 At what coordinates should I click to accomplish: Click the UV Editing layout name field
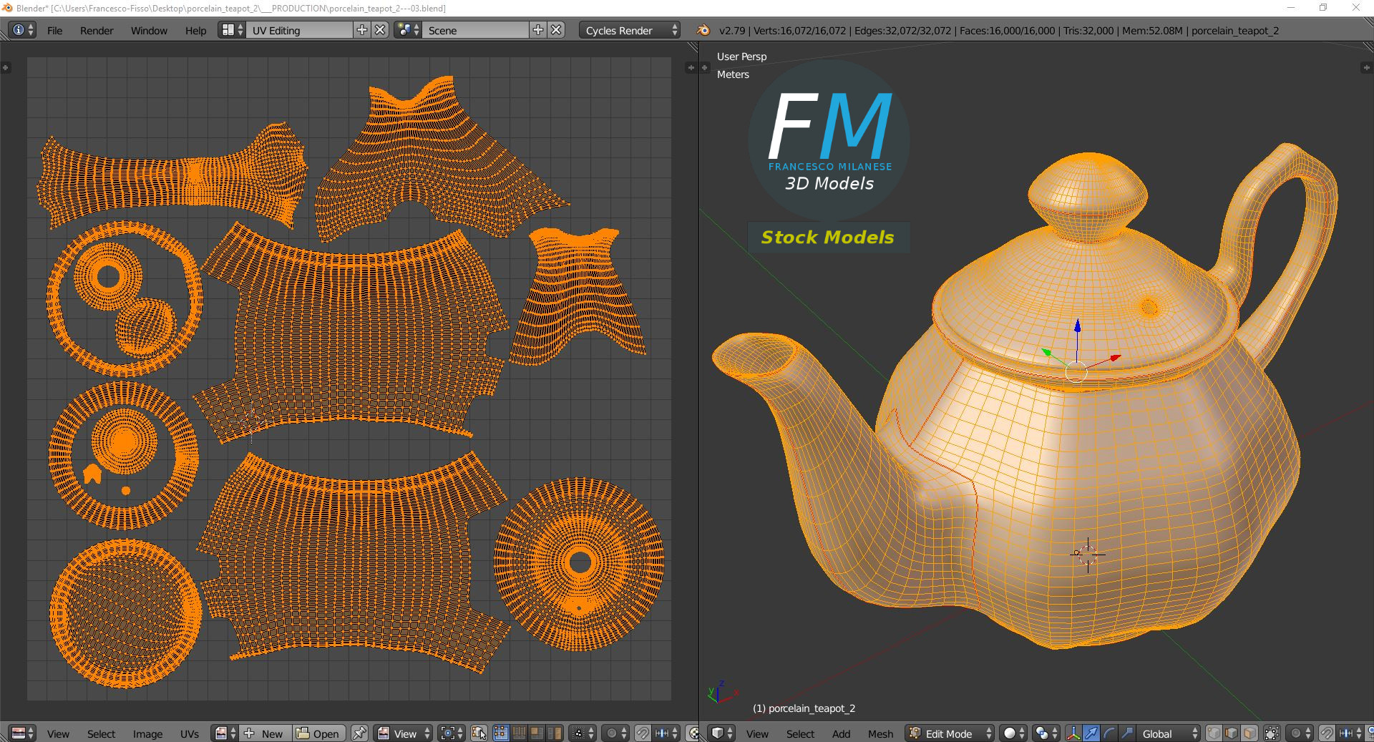299,30
